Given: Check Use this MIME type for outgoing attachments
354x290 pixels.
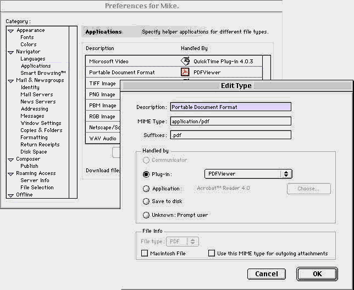Looking at the screenshot, I should (212, 254).
